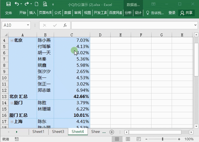Click the 登录 sign-in link
Screen dimensions: 199x142
(172, 13)
